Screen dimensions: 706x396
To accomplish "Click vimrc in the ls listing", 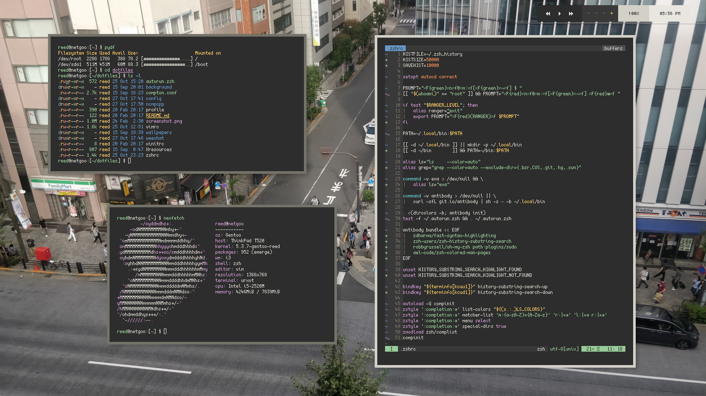I will coord(152,127).
